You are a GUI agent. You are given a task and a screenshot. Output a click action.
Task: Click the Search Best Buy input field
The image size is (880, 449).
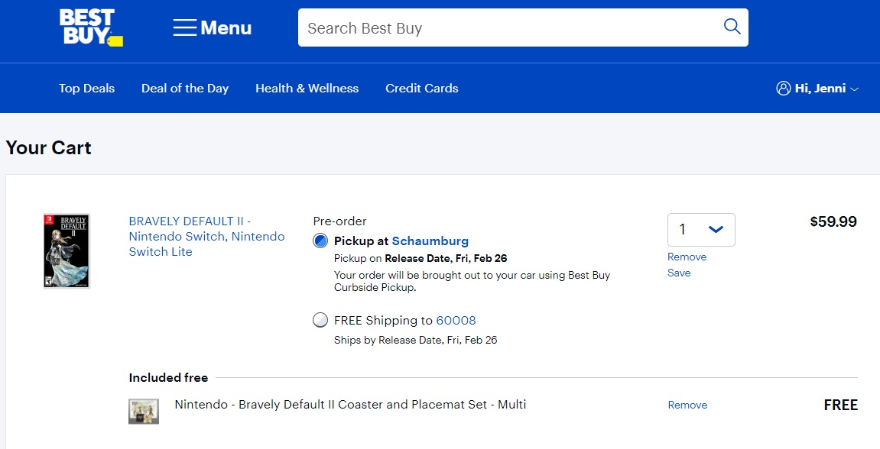pos(505,28)
